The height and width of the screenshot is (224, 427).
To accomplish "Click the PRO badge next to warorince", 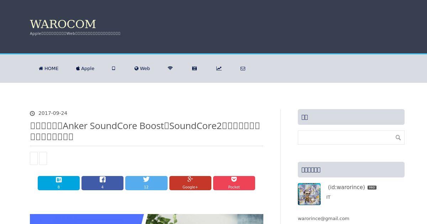I will 372,187.
